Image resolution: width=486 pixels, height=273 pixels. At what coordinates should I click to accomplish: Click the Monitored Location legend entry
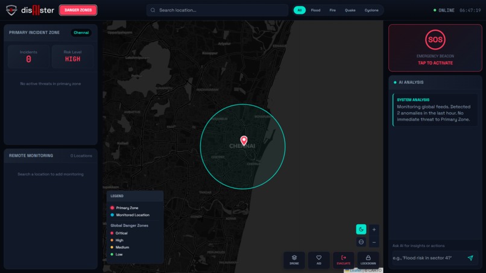pos(130,215)
